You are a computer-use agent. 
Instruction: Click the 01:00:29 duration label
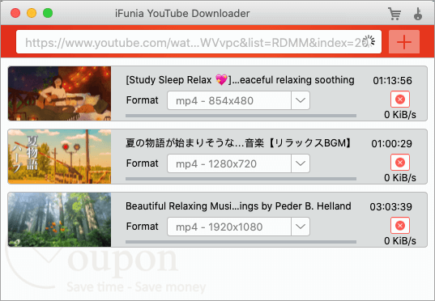coord(392,143)
